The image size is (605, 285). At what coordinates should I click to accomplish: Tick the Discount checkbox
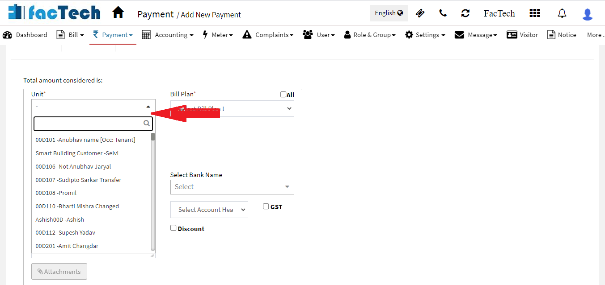pos(173,228)
